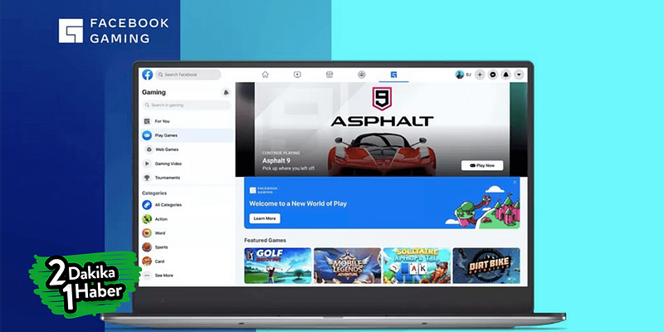Open the Messenger icon
Viewport: 664px width, 332px height.
pos(493,75)
